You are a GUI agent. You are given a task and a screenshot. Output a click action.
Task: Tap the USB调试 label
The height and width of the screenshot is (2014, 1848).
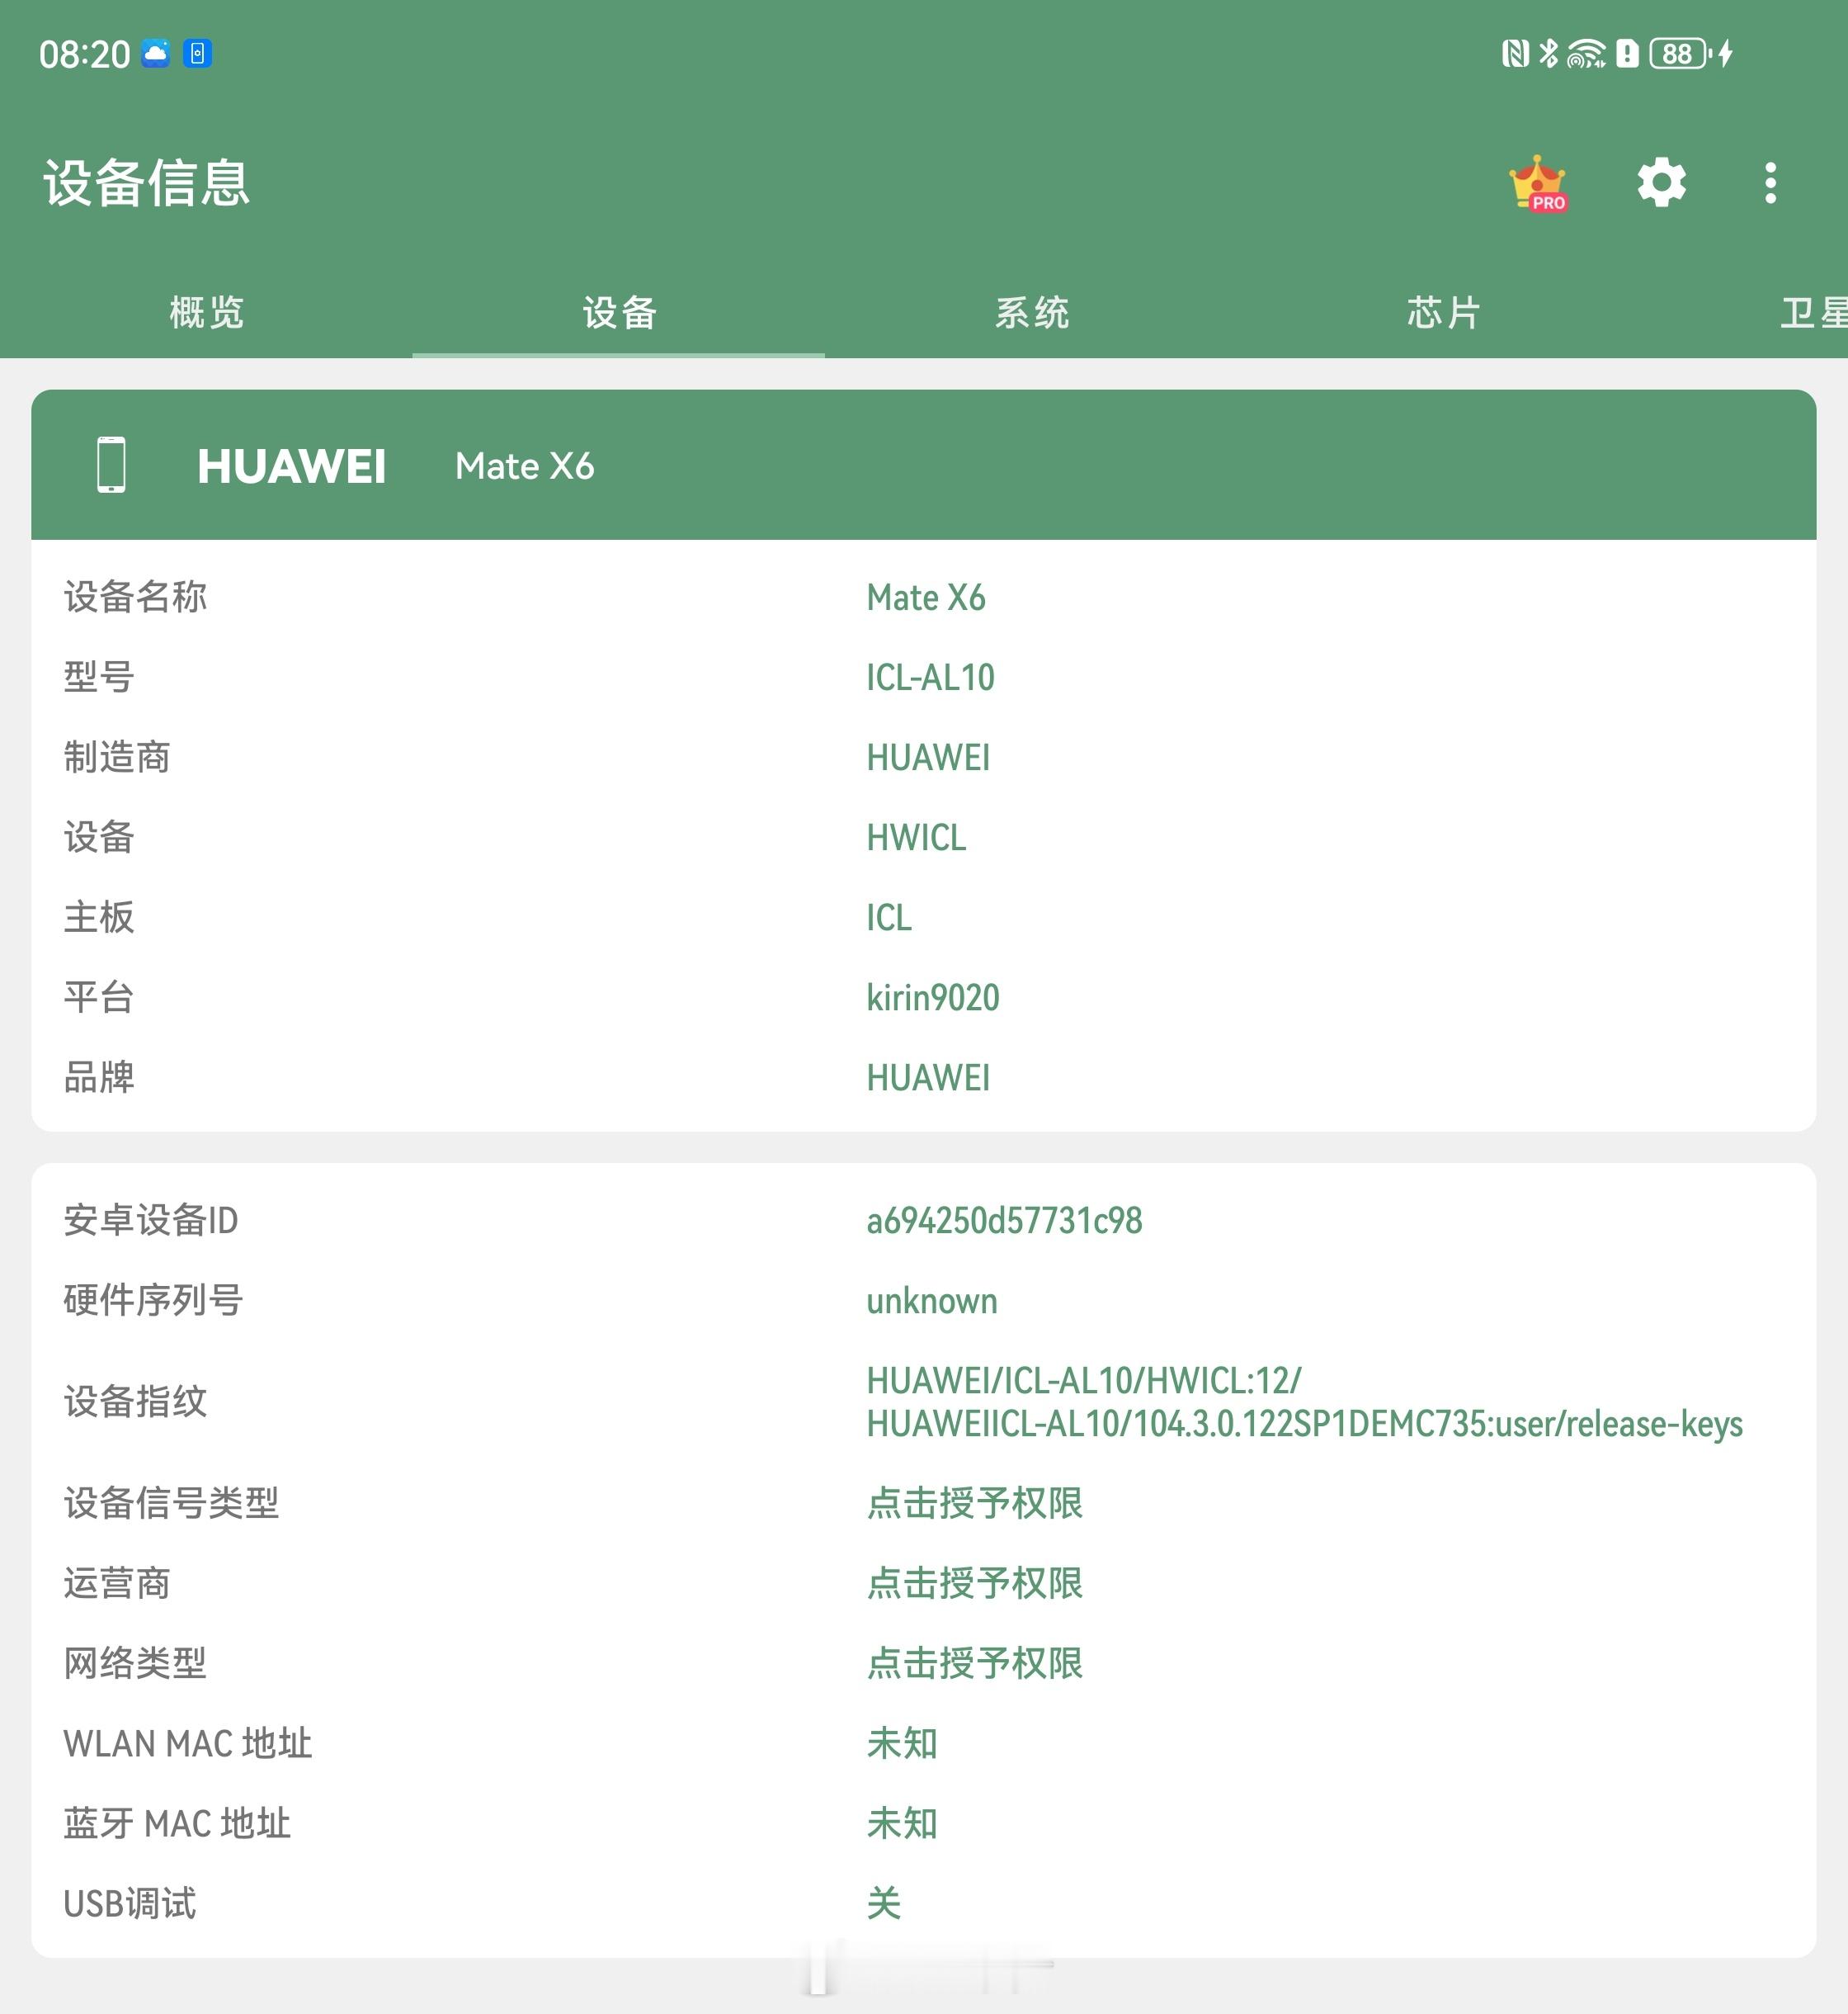pos(130,1903)
